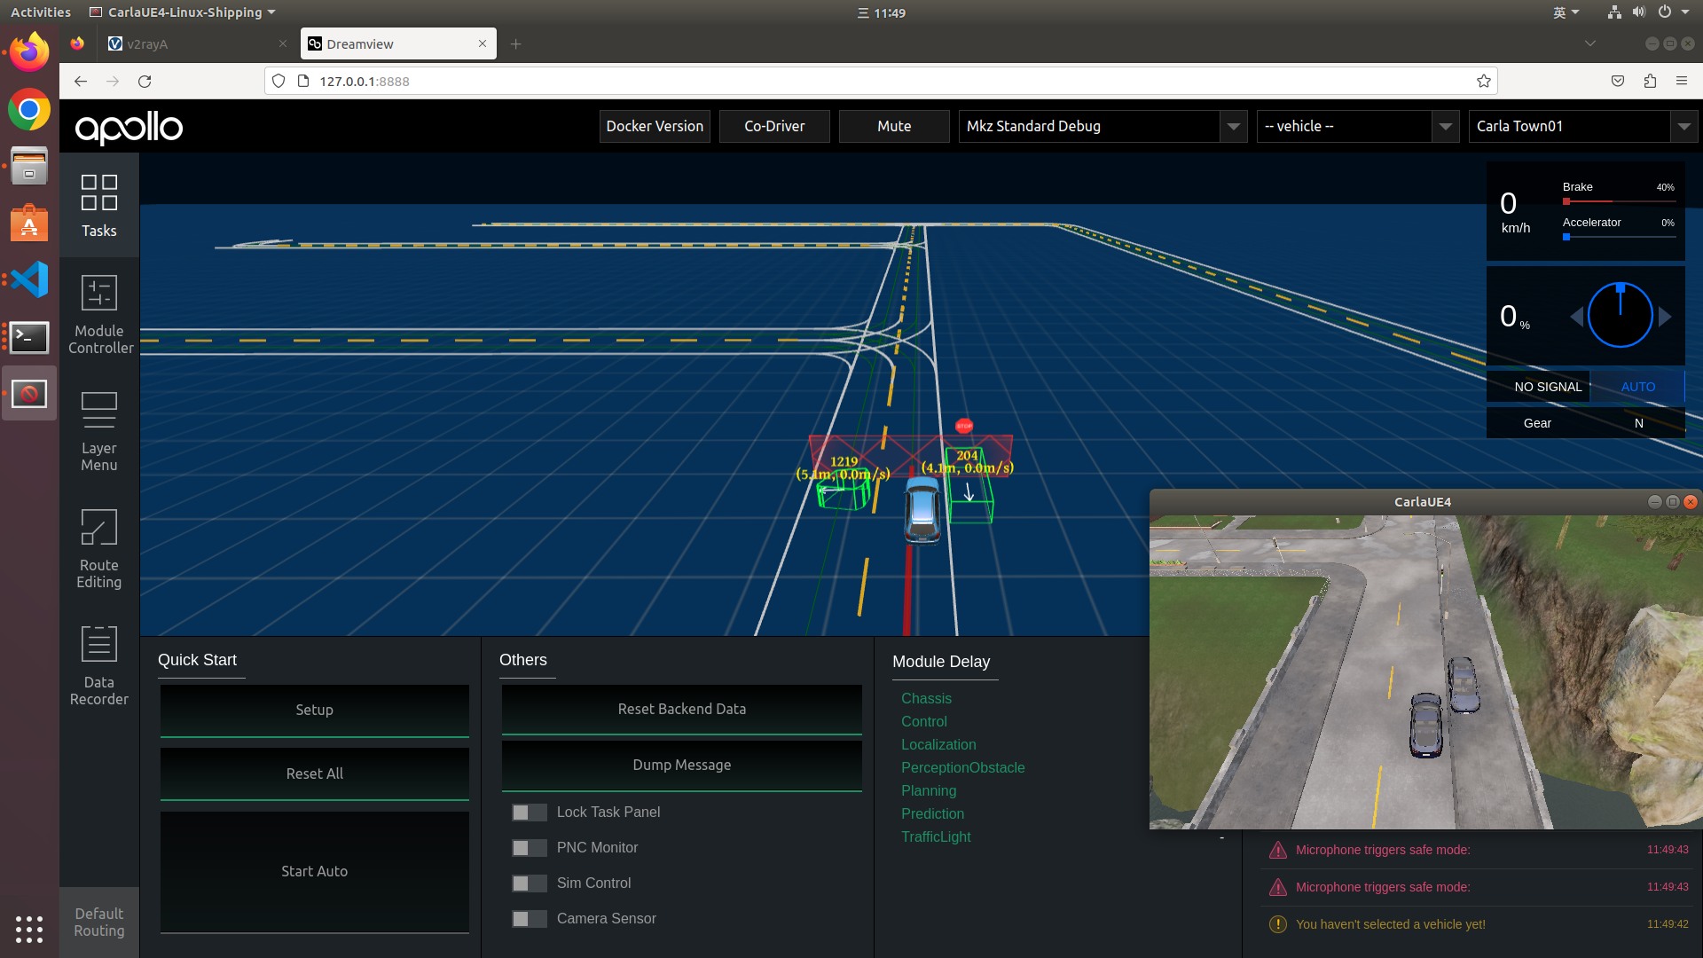
Task: Enable the PNC Monitor switch
Action: (529, 848)
